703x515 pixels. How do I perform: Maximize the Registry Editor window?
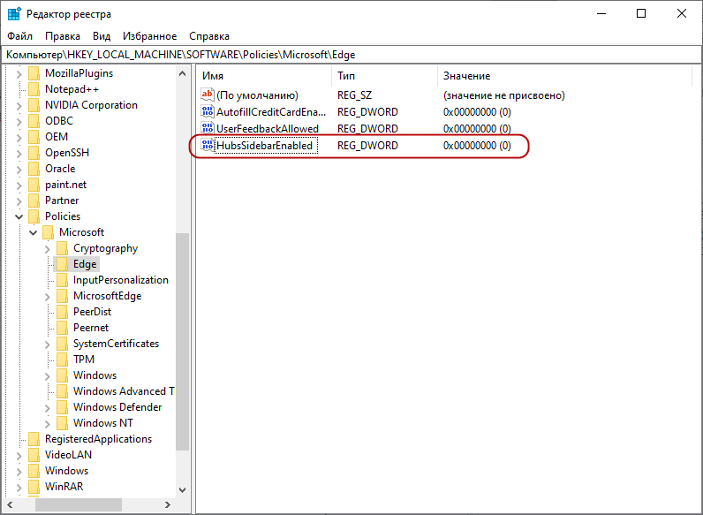[641, 13]
